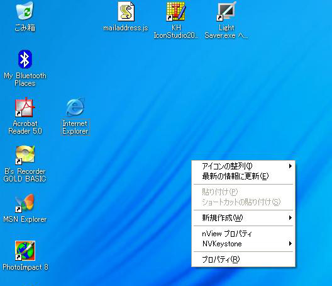Select the ごみ箱 recycle bin icon
The width and height of the screenshot is (332, 286).
point(25,11)
